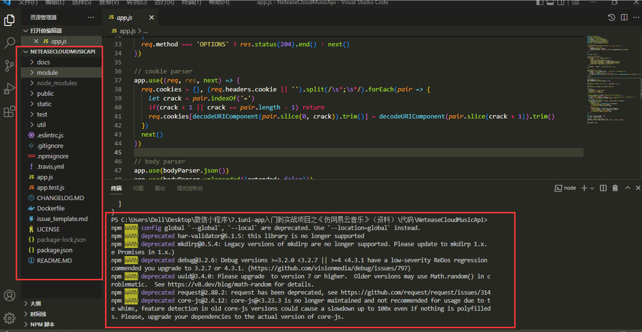Switch to the 调试控制台 panel tab
642x332 pixels.
pyautogui.click(x=190, y=188)
